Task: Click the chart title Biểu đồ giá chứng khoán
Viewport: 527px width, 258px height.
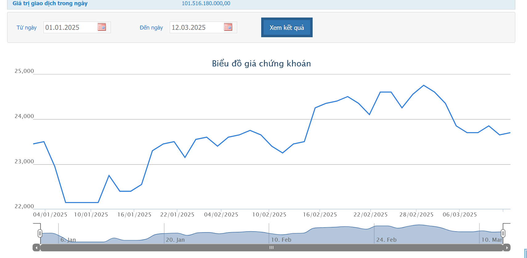Action: pos(261,63)
